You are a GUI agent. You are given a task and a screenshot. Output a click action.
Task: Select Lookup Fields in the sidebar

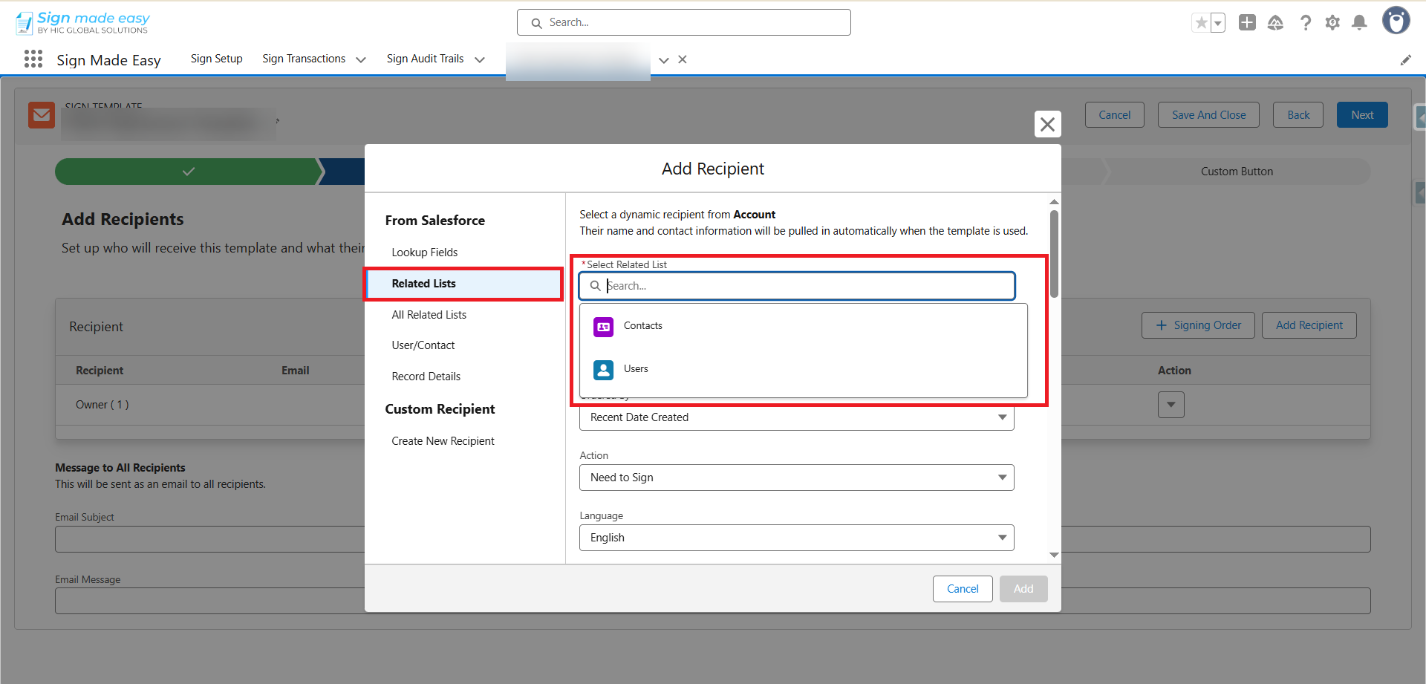tap(425, 253)
